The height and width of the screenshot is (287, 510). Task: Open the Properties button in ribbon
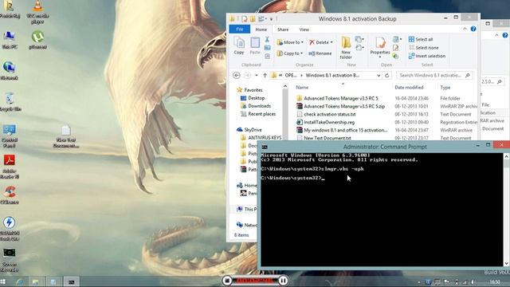(380, 46)
